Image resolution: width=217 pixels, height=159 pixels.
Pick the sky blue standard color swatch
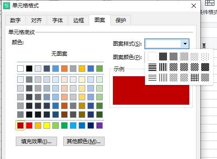point(73,125)
